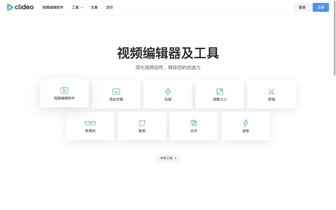Click the page vertical scrollbar
The height and width of the screenshot is (210, 336).
(335, 38)
